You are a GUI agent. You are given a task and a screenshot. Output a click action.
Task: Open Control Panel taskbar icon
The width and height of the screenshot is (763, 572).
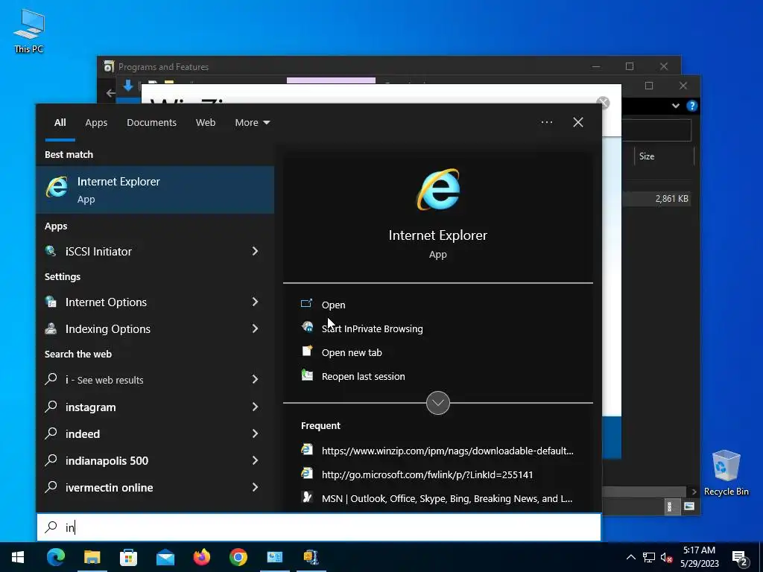[x=274, y=557]
